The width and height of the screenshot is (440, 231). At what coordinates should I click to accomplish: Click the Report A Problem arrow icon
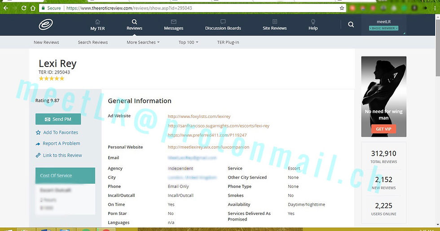tap(38, 144)
